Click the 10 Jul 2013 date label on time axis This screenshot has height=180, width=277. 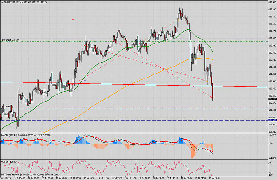point(6,178)
